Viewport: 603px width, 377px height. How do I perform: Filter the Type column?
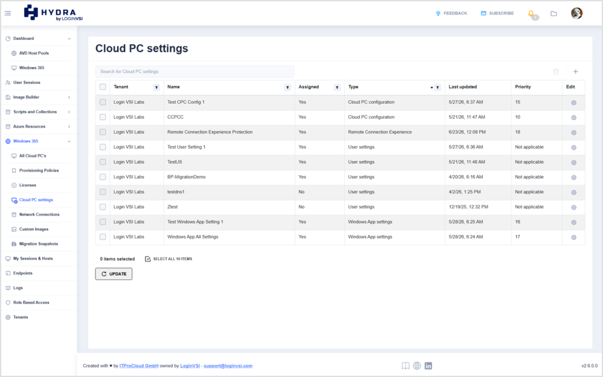[x=437, y=88]
